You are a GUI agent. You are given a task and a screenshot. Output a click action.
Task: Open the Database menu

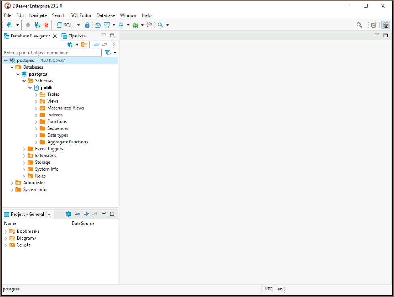click(106, 15)
